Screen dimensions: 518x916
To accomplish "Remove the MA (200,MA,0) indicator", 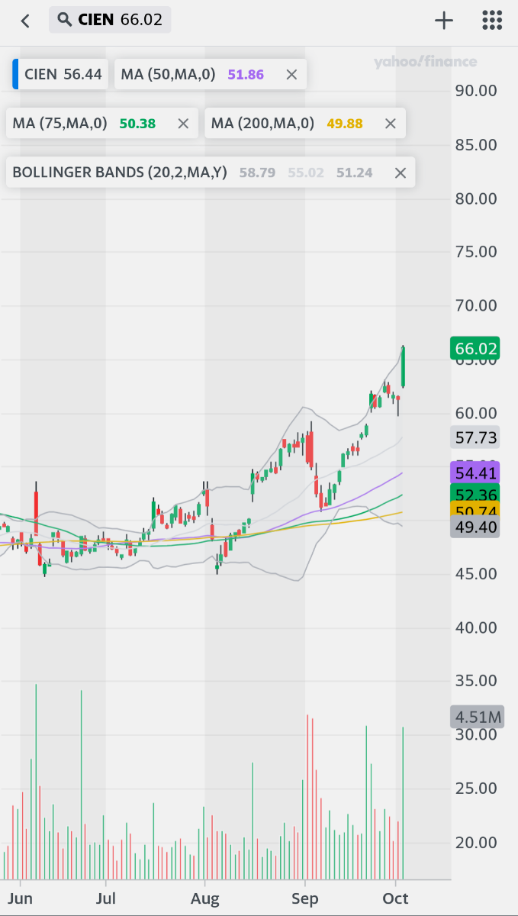I will pos(391,124).
